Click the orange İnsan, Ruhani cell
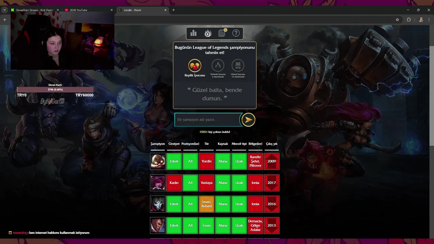This screenshot has width=434, height=244. (206, 204)
